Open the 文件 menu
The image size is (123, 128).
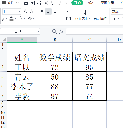pos(11,3)
